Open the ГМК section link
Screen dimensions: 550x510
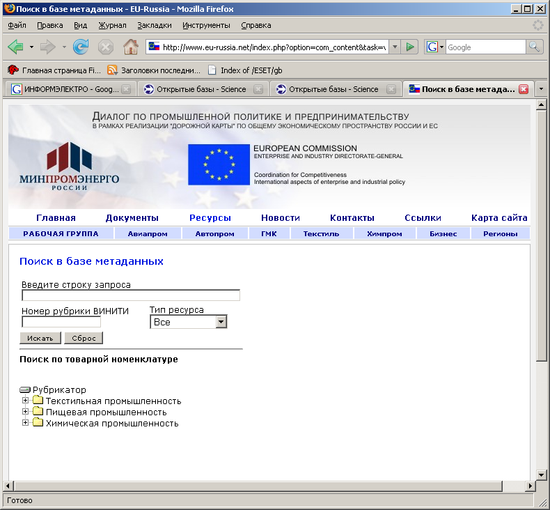point(269,234)
